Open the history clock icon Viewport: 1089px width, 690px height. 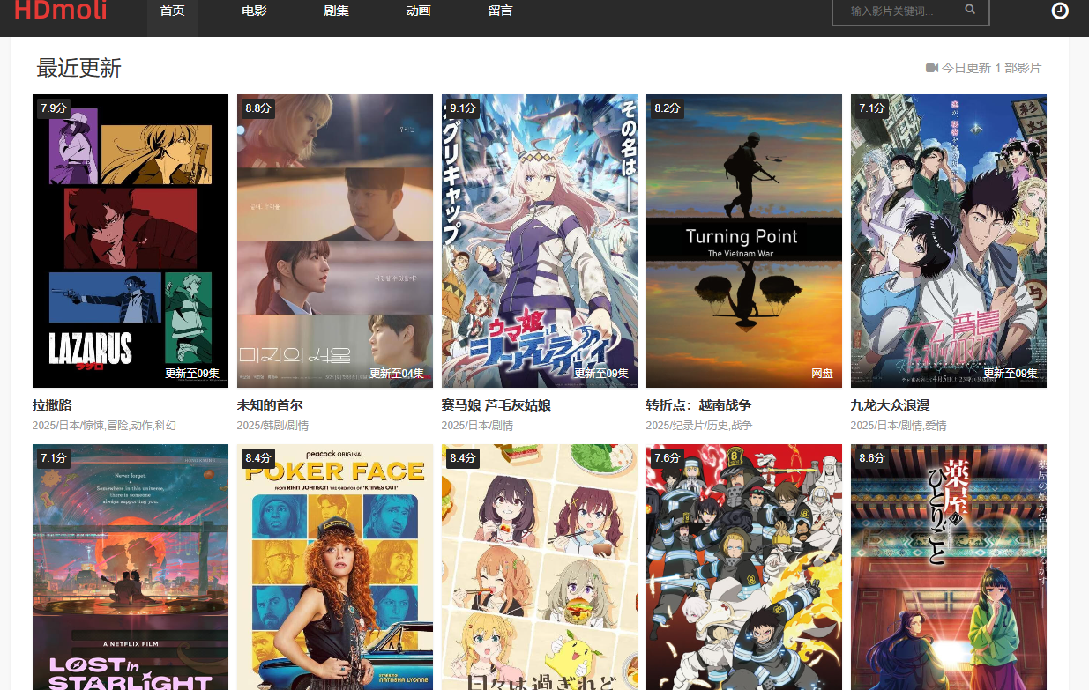pos(1060,11)
